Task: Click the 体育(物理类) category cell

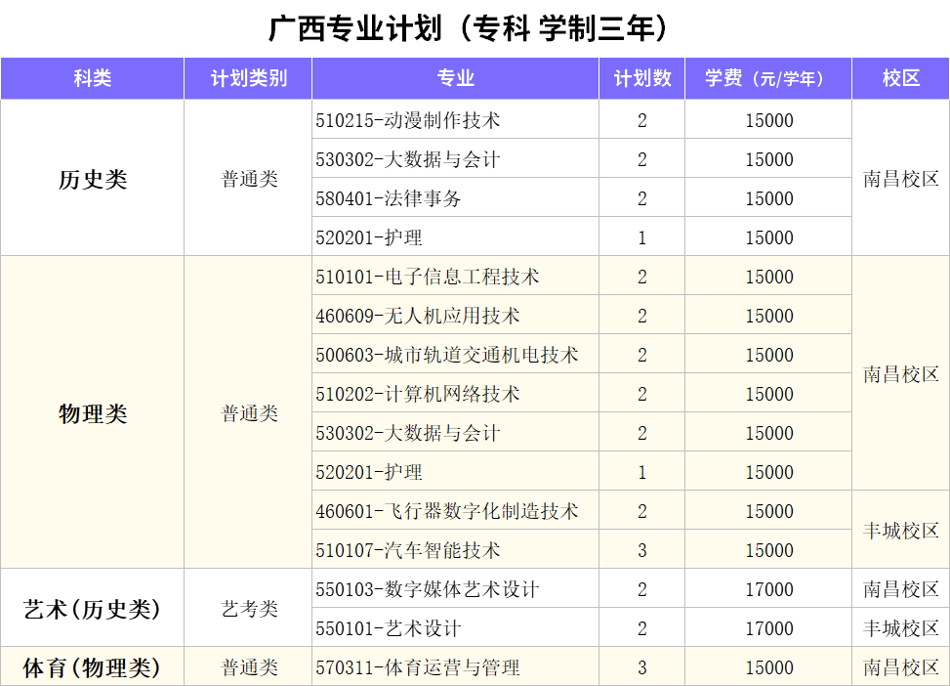Action: click(x=92, y=667)
